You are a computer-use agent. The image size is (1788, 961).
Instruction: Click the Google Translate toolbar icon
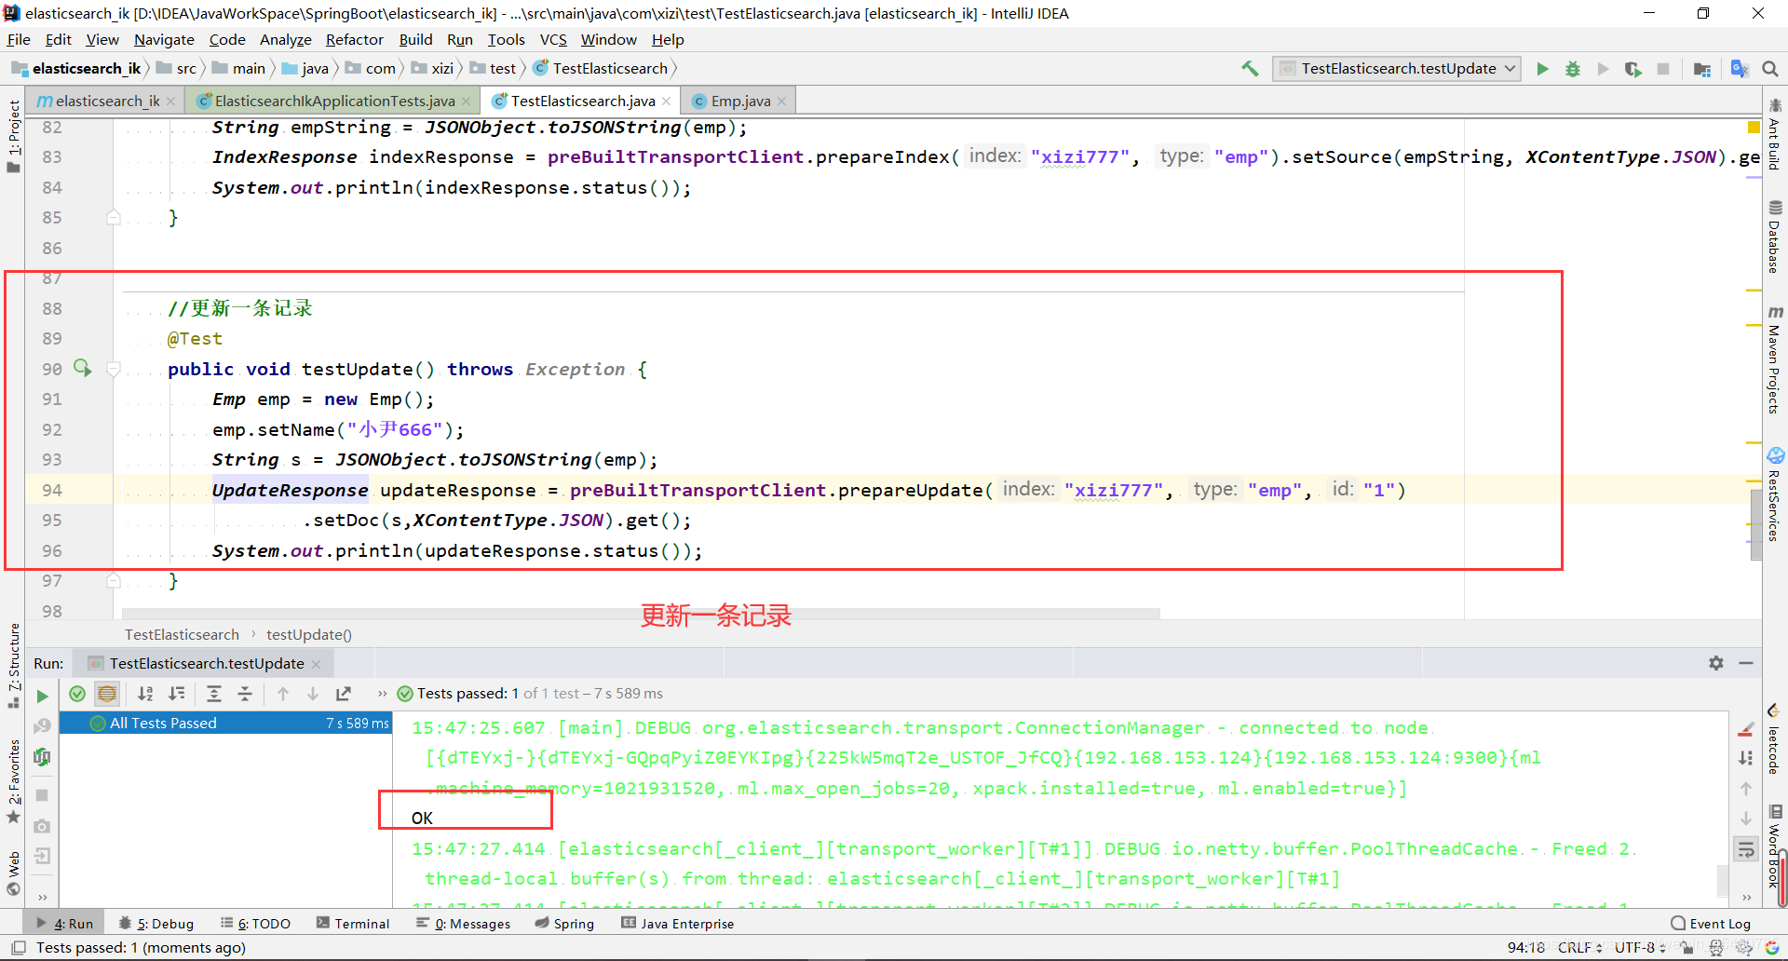(1739, 68)
